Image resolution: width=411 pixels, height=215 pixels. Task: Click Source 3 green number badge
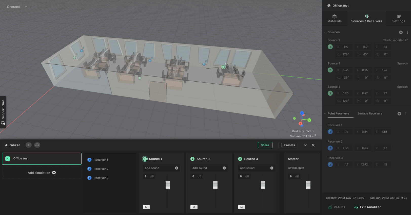(x=330, y=93)
